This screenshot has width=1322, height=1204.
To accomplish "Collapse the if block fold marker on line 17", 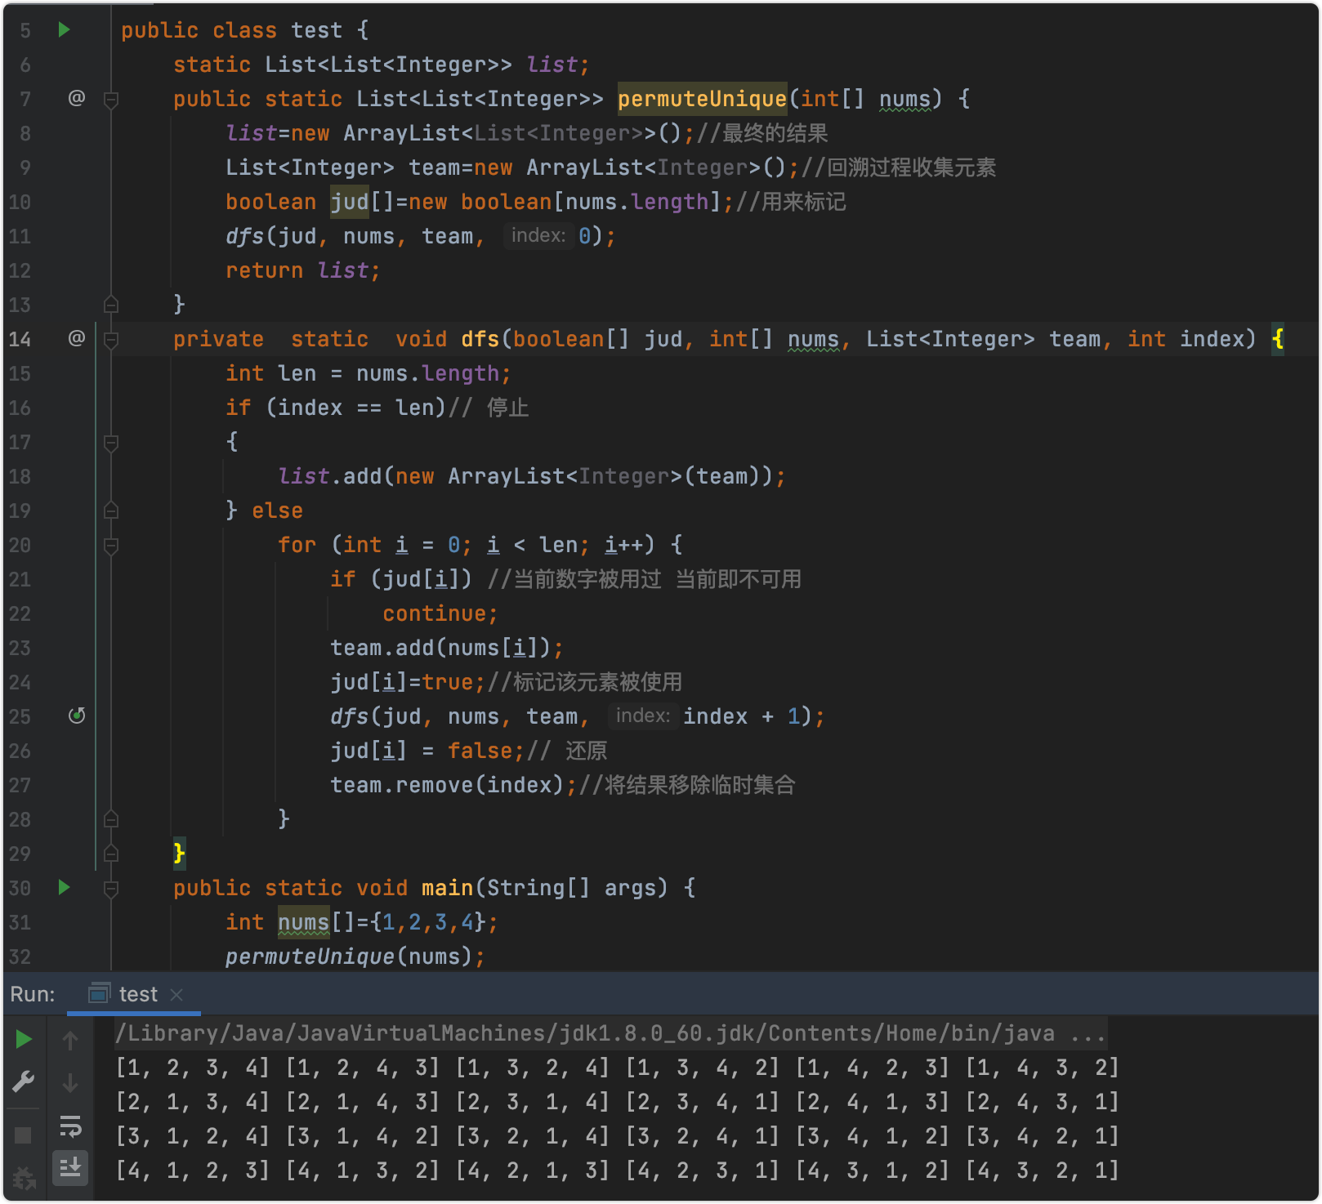I will coord(111,443).
